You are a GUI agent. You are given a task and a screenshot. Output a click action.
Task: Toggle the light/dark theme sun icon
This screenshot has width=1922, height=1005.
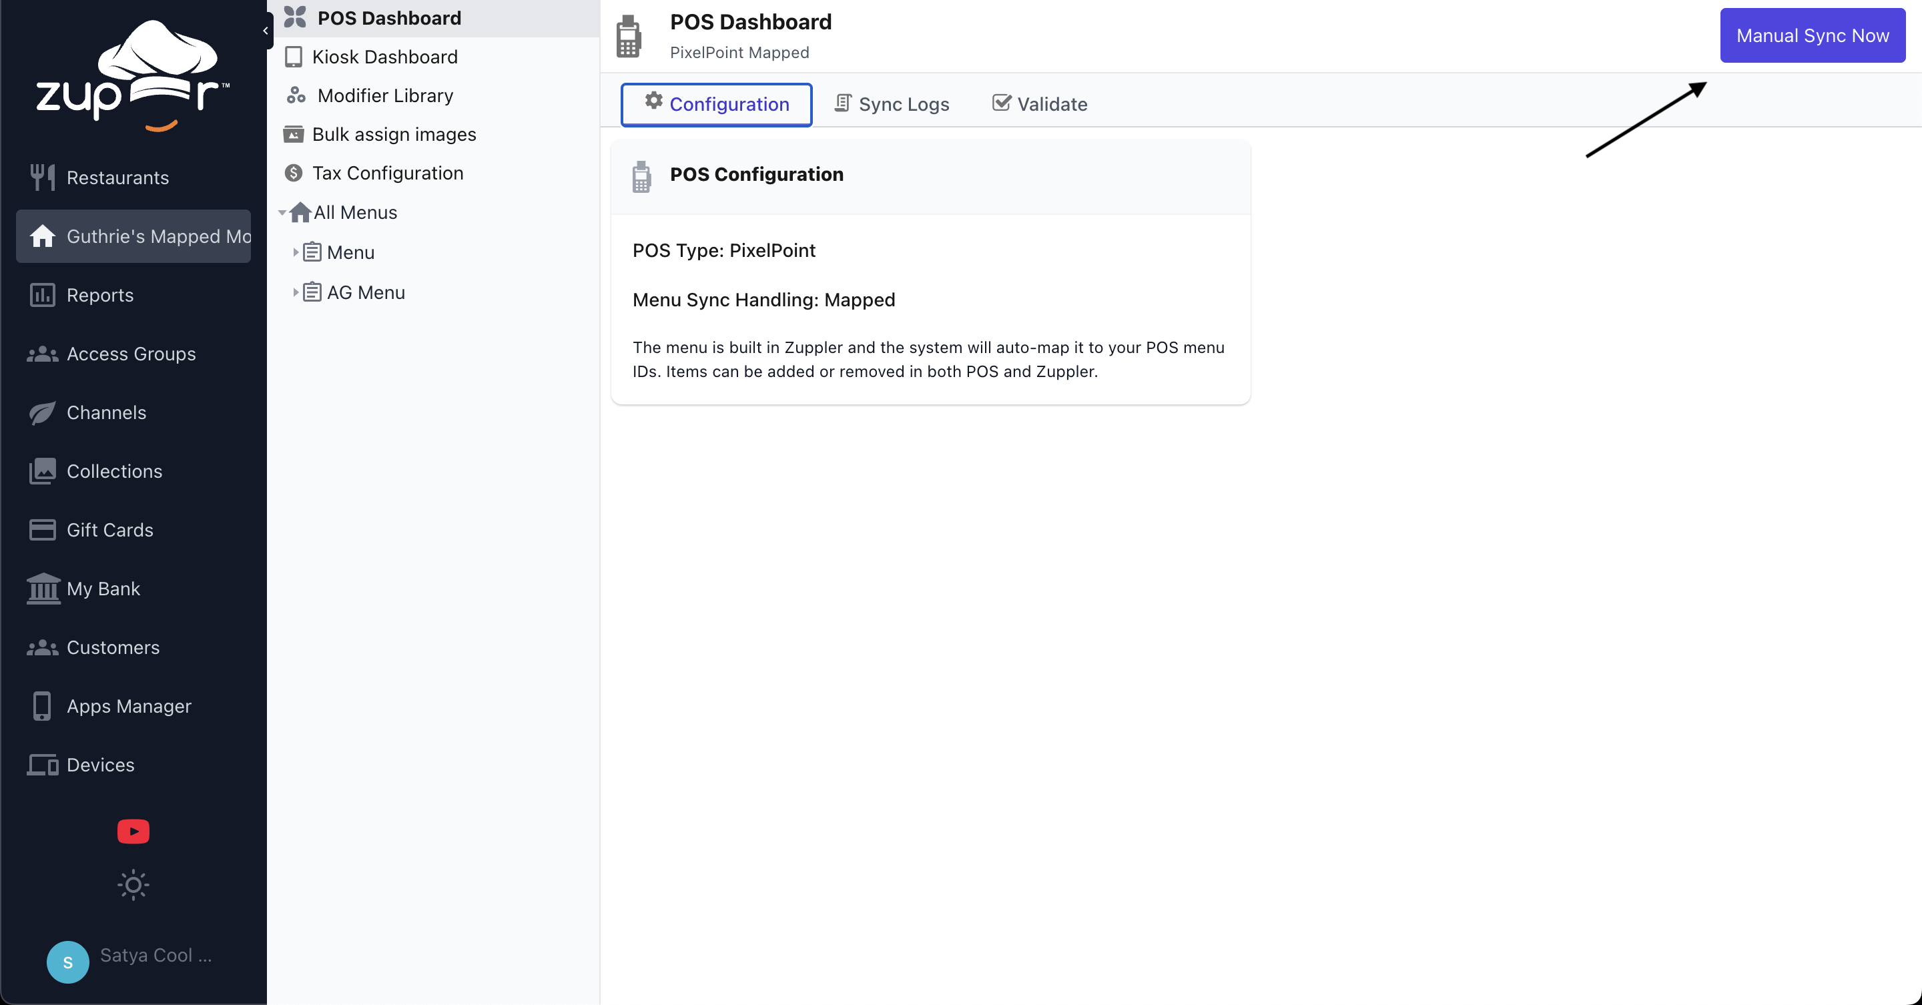click(x=133, y=885)
